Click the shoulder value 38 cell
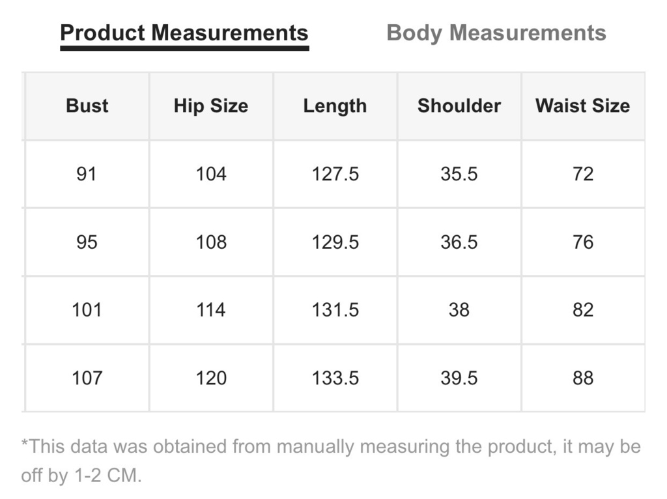This screenshot has width=667, height=499. click(459, 309)
